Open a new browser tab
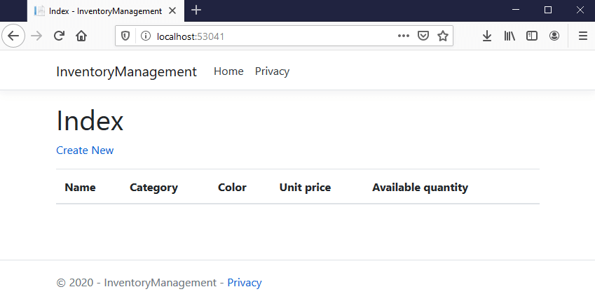Image resolution: width=595 pixels, height=301 pixels. point(196,10)
